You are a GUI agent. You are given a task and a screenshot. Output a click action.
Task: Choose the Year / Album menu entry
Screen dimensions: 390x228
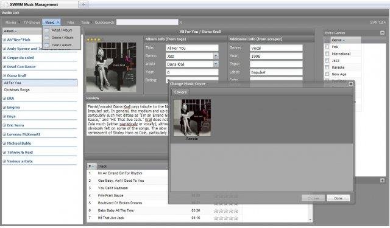(62, 45)
